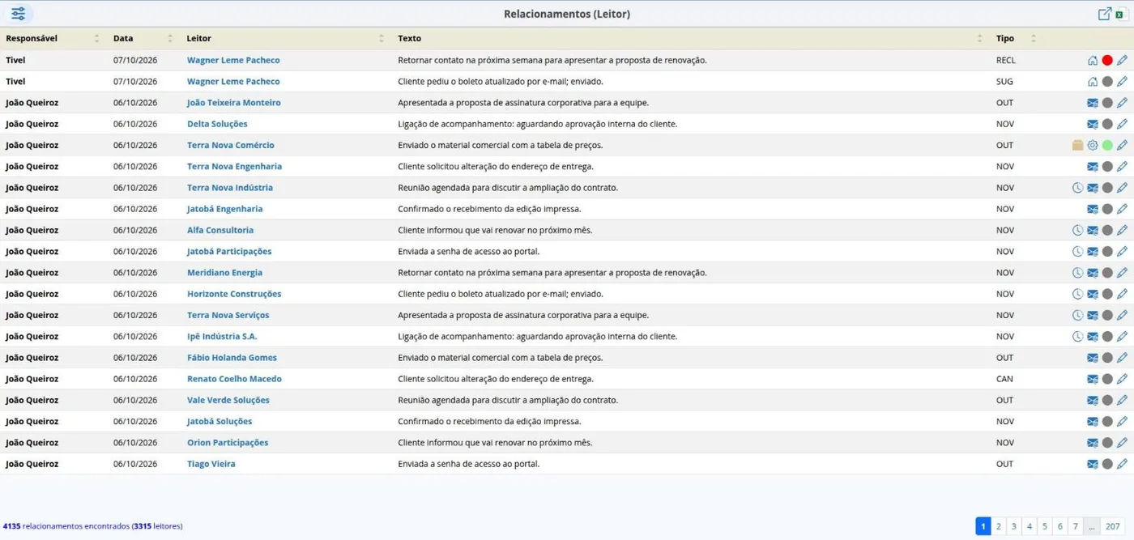
Task: Edit the Wagner Leme Pacheco SUG relationship
Action: click(1122, 81)
